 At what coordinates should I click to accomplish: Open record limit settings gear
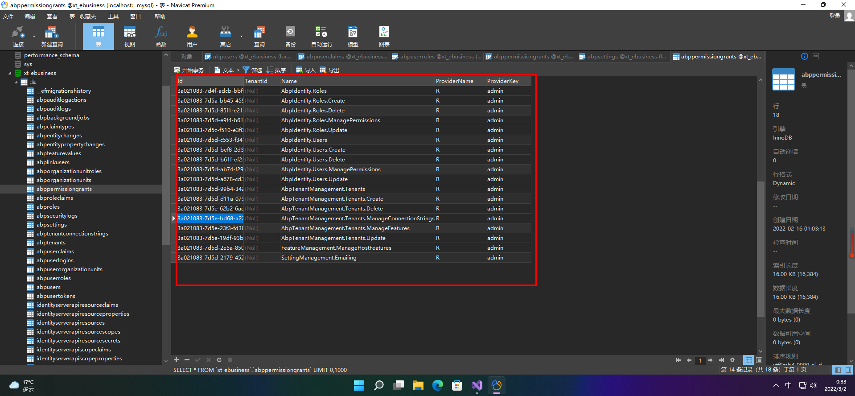coord(732,360)
